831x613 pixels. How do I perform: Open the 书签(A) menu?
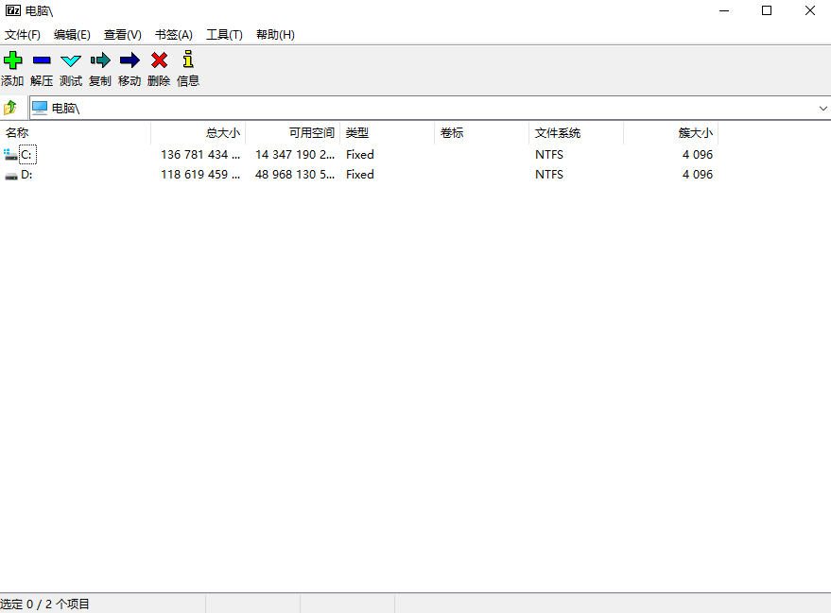(x=174, y=35)
